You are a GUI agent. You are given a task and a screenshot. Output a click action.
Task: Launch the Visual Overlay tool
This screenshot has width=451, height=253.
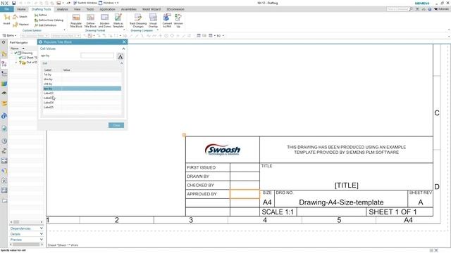pyautogui.click(x=153, y=20)
